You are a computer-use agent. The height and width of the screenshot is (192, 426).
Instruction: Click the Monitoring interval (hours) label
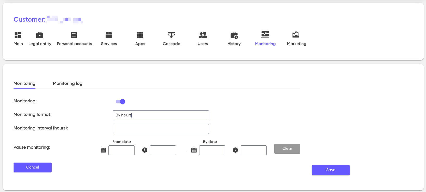point(41,128)
